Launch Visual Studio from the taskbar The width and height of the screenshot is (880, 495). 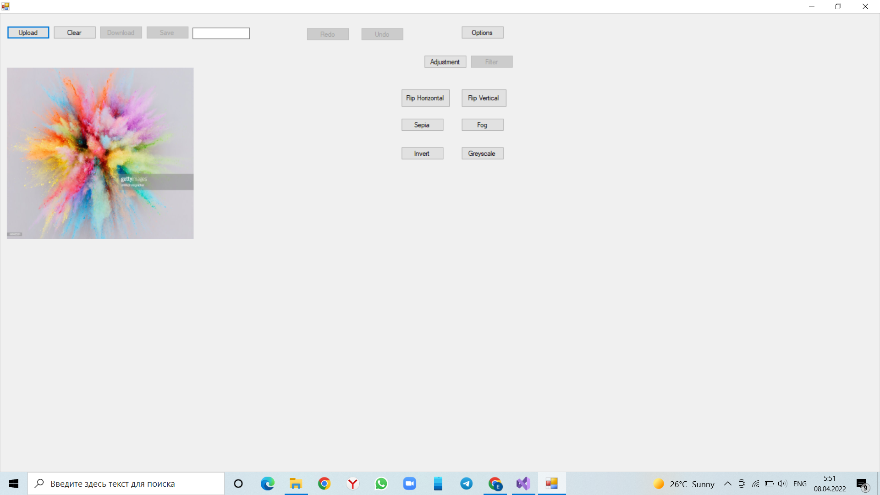pos(523,484)
